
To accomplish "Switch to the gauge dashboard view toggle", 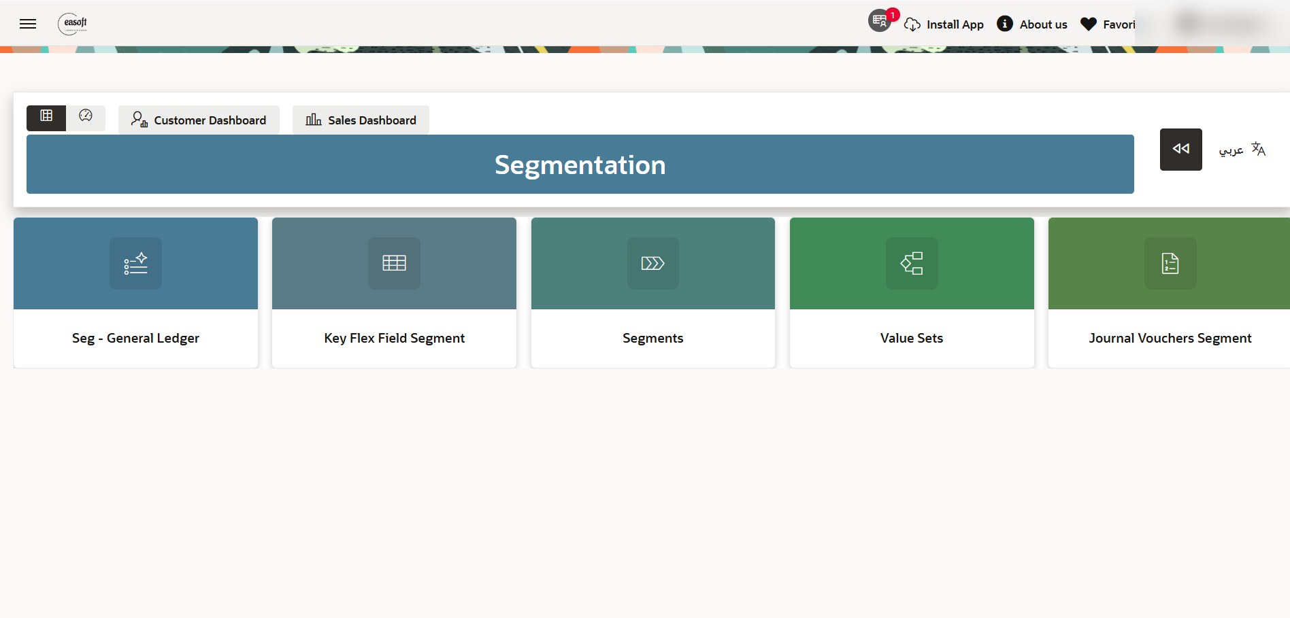I will click(x=86, y=118).
